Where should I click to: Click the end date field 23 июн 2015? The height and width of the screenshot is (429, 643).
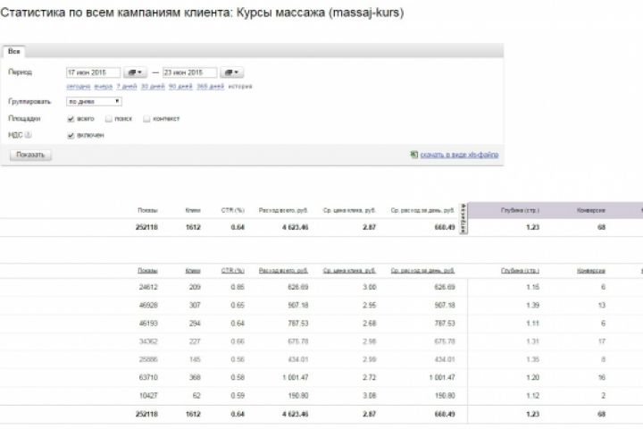(x=189, y=72)
